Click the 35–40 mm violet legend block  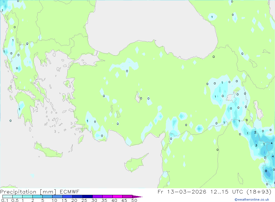pos(107,196)
